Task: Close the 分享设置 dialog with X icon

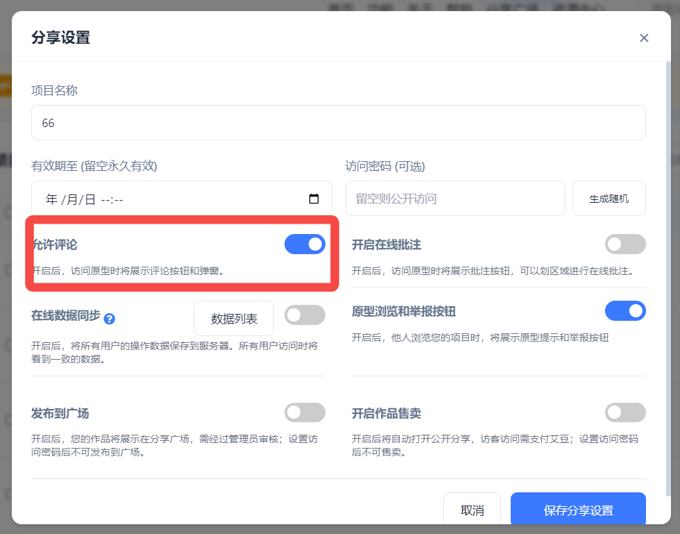Action: click(644, 37)
